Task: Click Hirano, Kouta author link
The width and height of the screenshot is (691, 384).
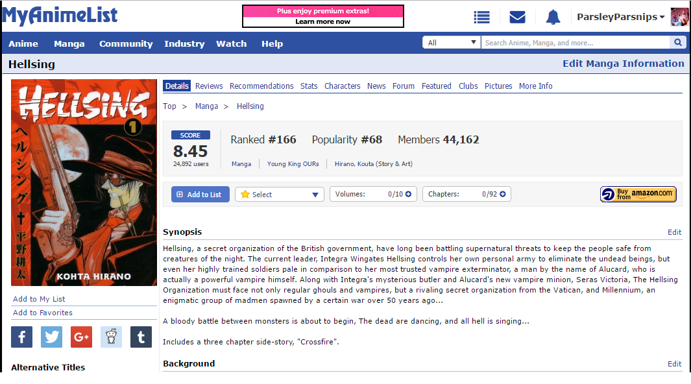Action: click(x=354, y=164)
